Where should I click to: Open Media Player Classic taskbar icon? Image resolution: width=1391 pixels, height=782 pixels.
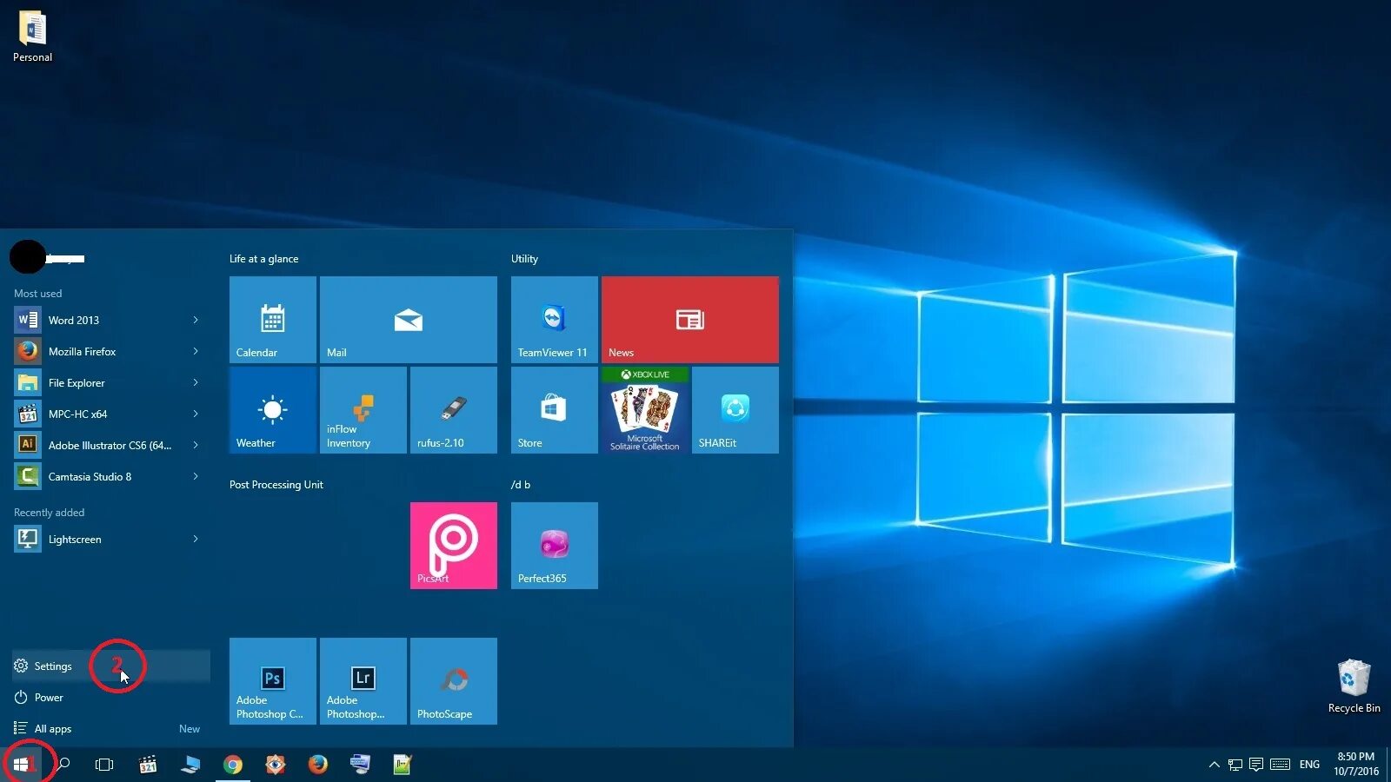pyautogui.click(x=148, y=765)
